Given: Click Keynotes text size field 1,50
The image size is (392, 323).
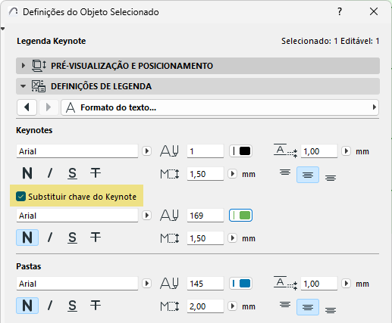Looking at the screenshot, I should (x=205, y=174).
